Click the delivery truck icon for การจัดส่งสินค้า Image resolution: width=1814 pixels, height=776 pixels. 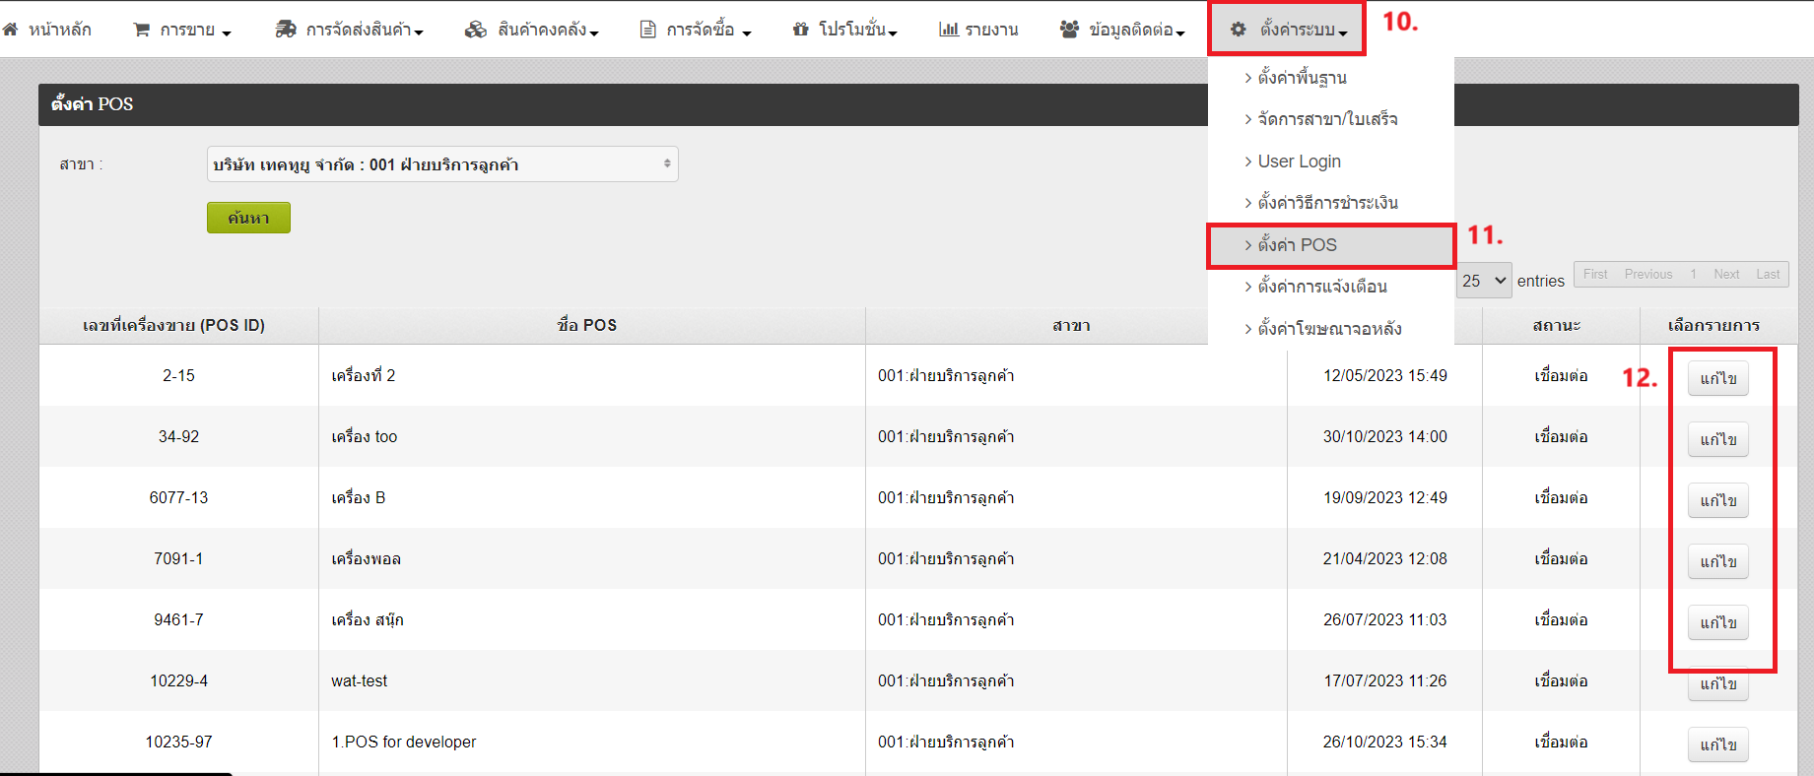tap(286, 30)
